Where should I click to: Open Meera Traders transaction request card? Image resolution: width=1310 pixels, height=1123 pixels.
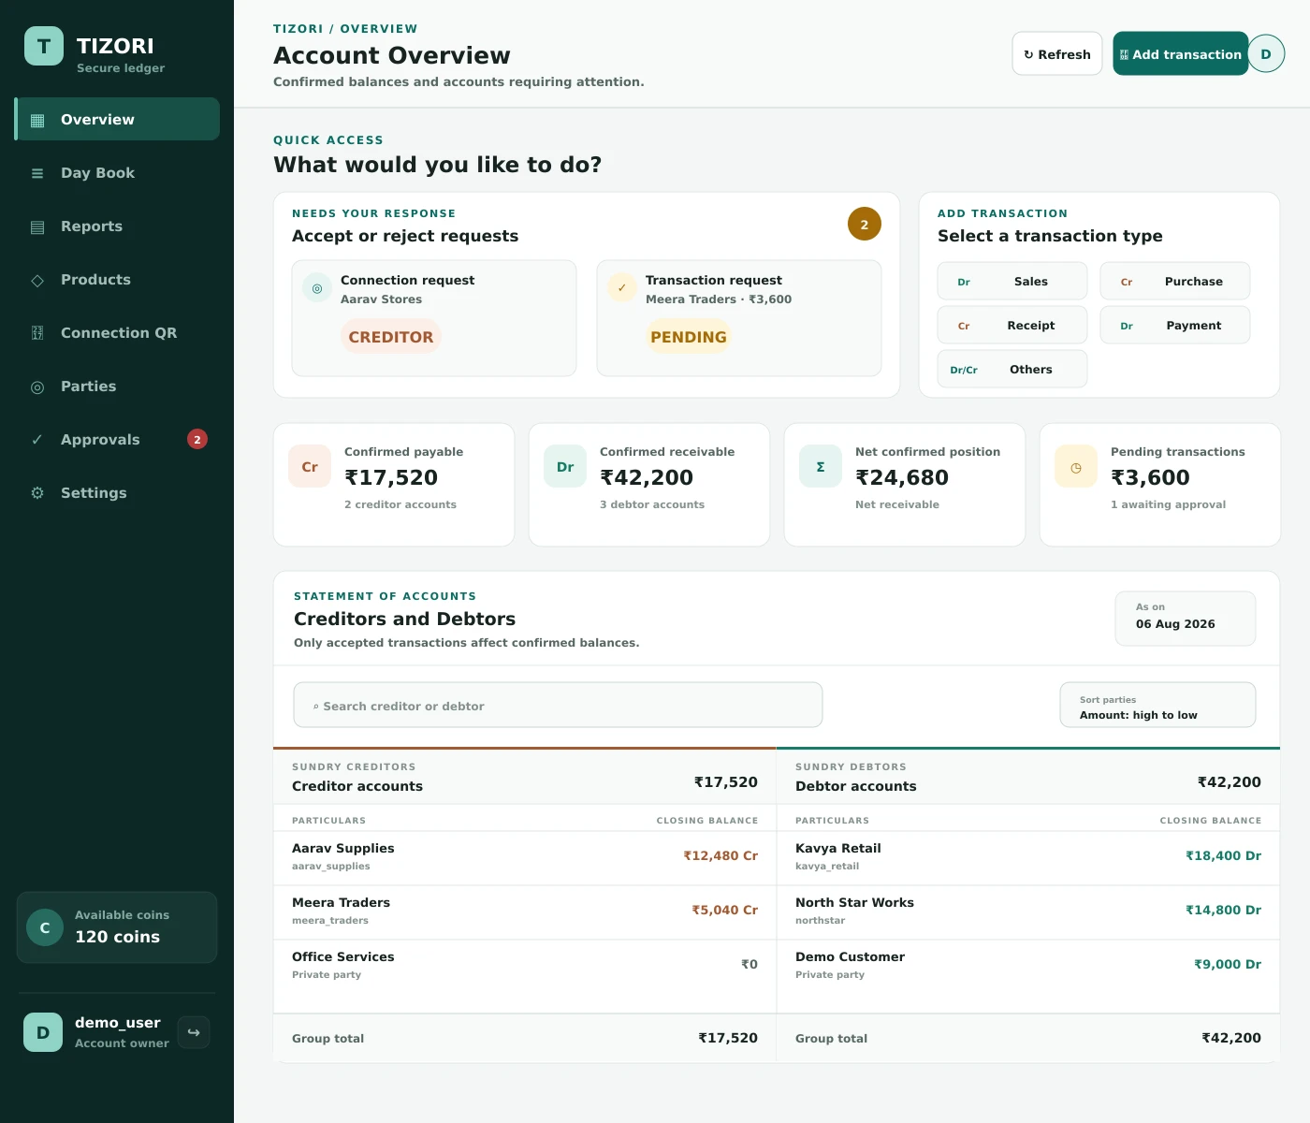click(739, 318)
